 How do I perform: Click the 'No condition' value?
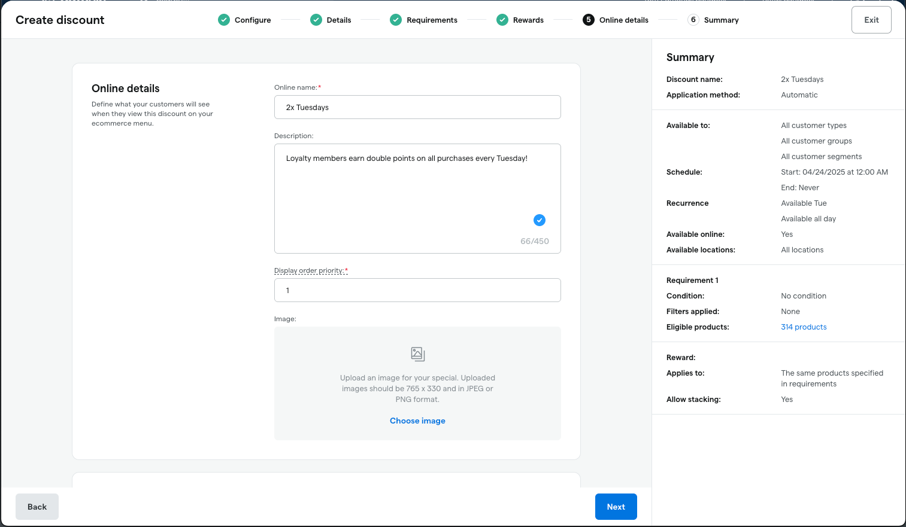click(x=804, y=296)
